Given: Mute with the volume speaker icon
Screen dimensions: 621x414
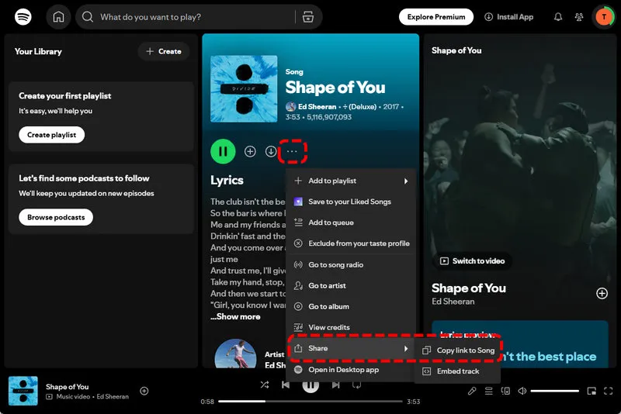Looking at the screenshot, I should click(522, 391).
